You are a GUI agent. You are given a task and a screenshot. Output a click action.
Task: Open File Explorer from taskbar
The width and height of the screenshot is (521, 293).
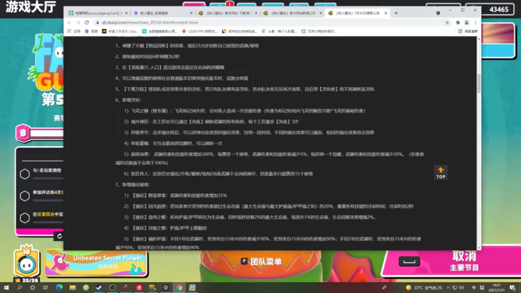click(x=72, y=287)
